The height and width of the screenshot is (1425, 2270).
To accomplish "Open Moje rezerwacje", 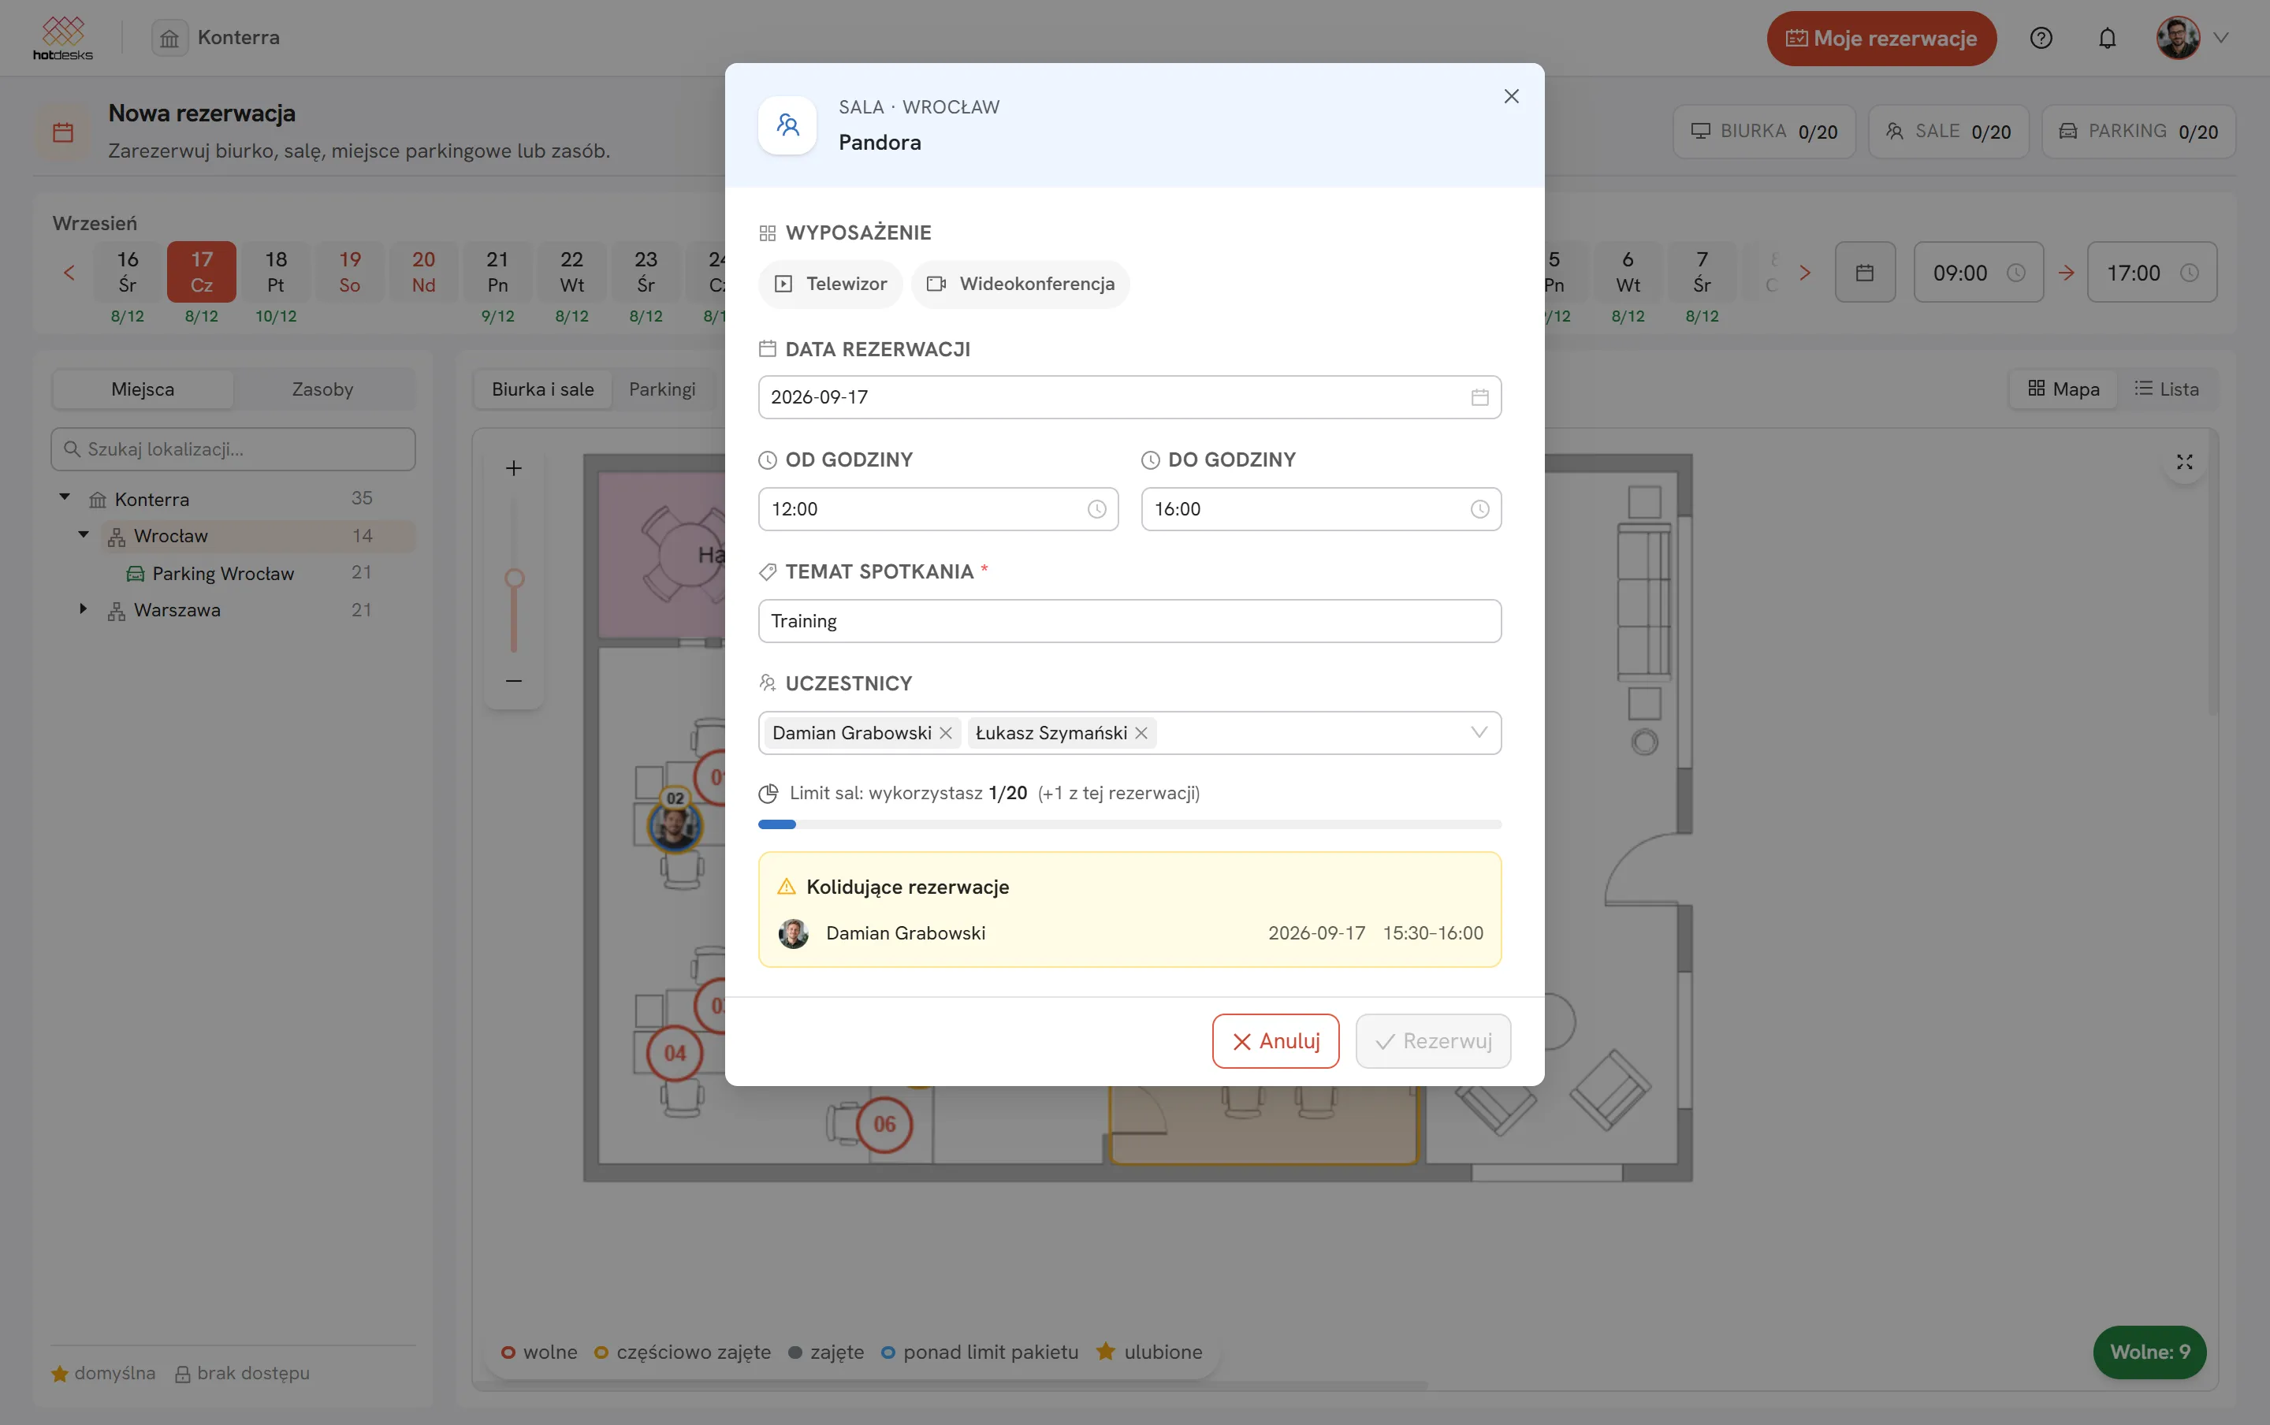I will [1881, 39].
